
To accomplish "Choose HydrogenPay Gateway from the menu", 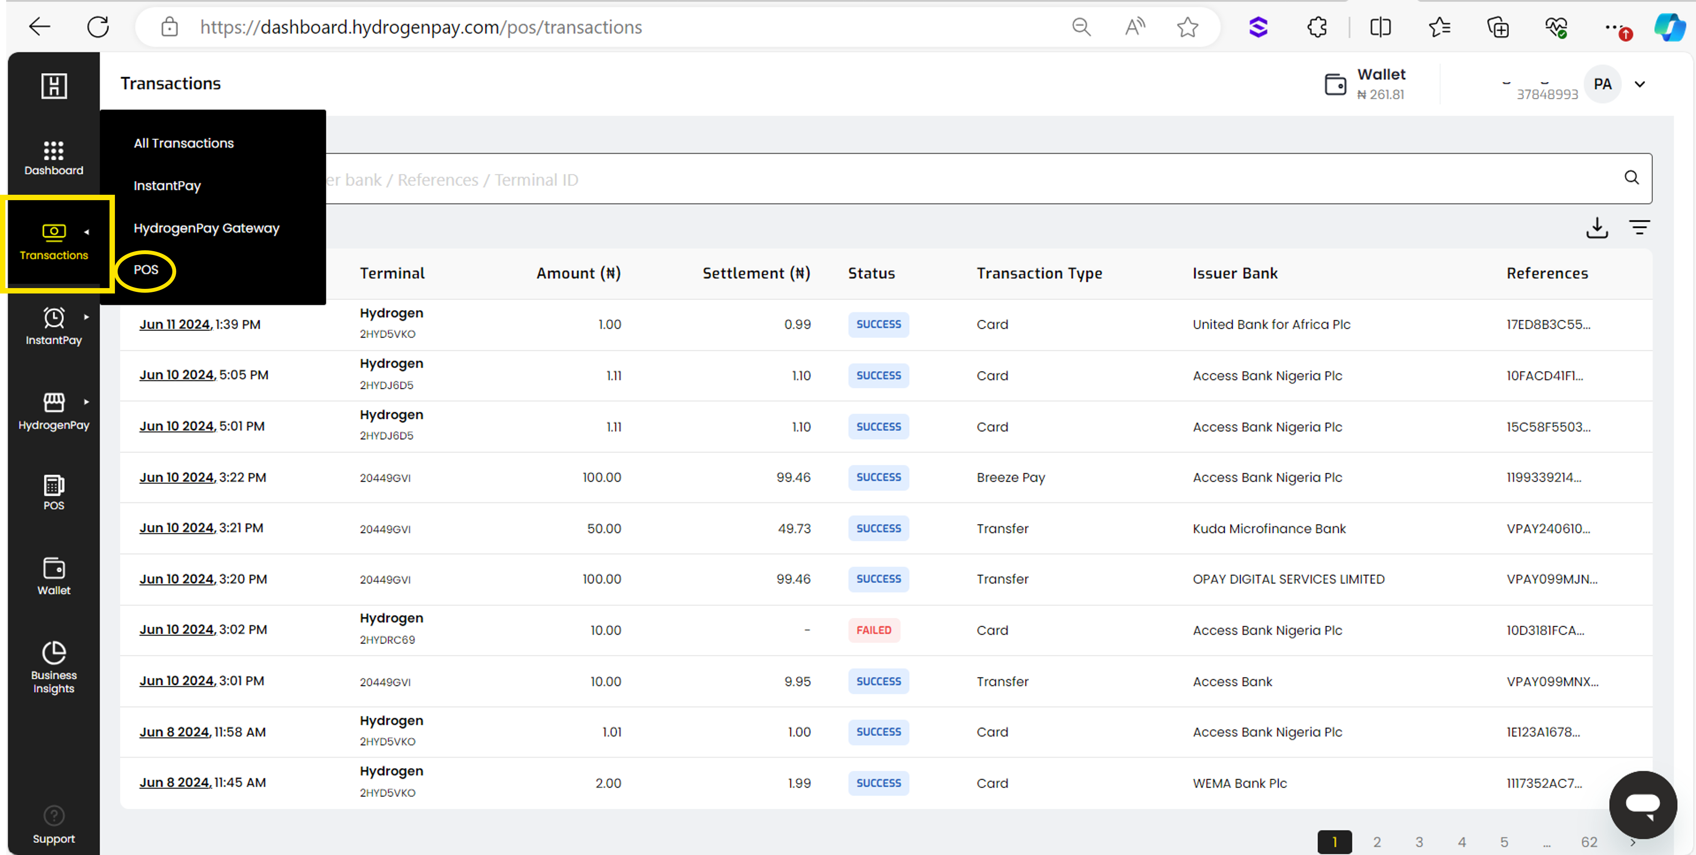I will [x=206, y=228].
